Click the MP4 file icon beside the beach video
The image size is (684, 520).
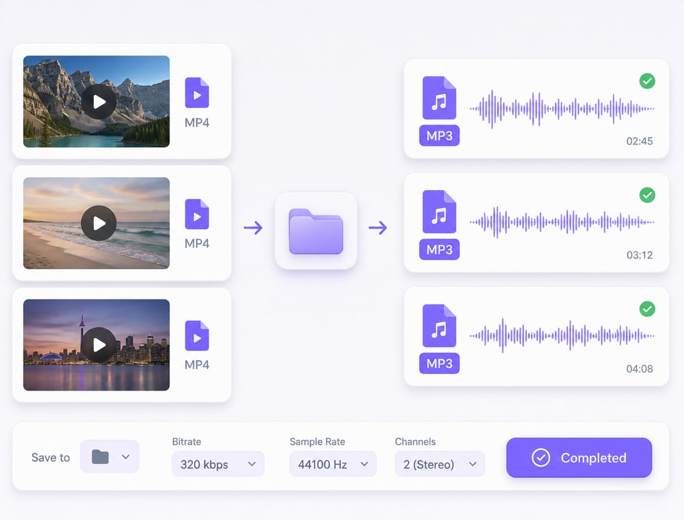click(x=197, y=214)
